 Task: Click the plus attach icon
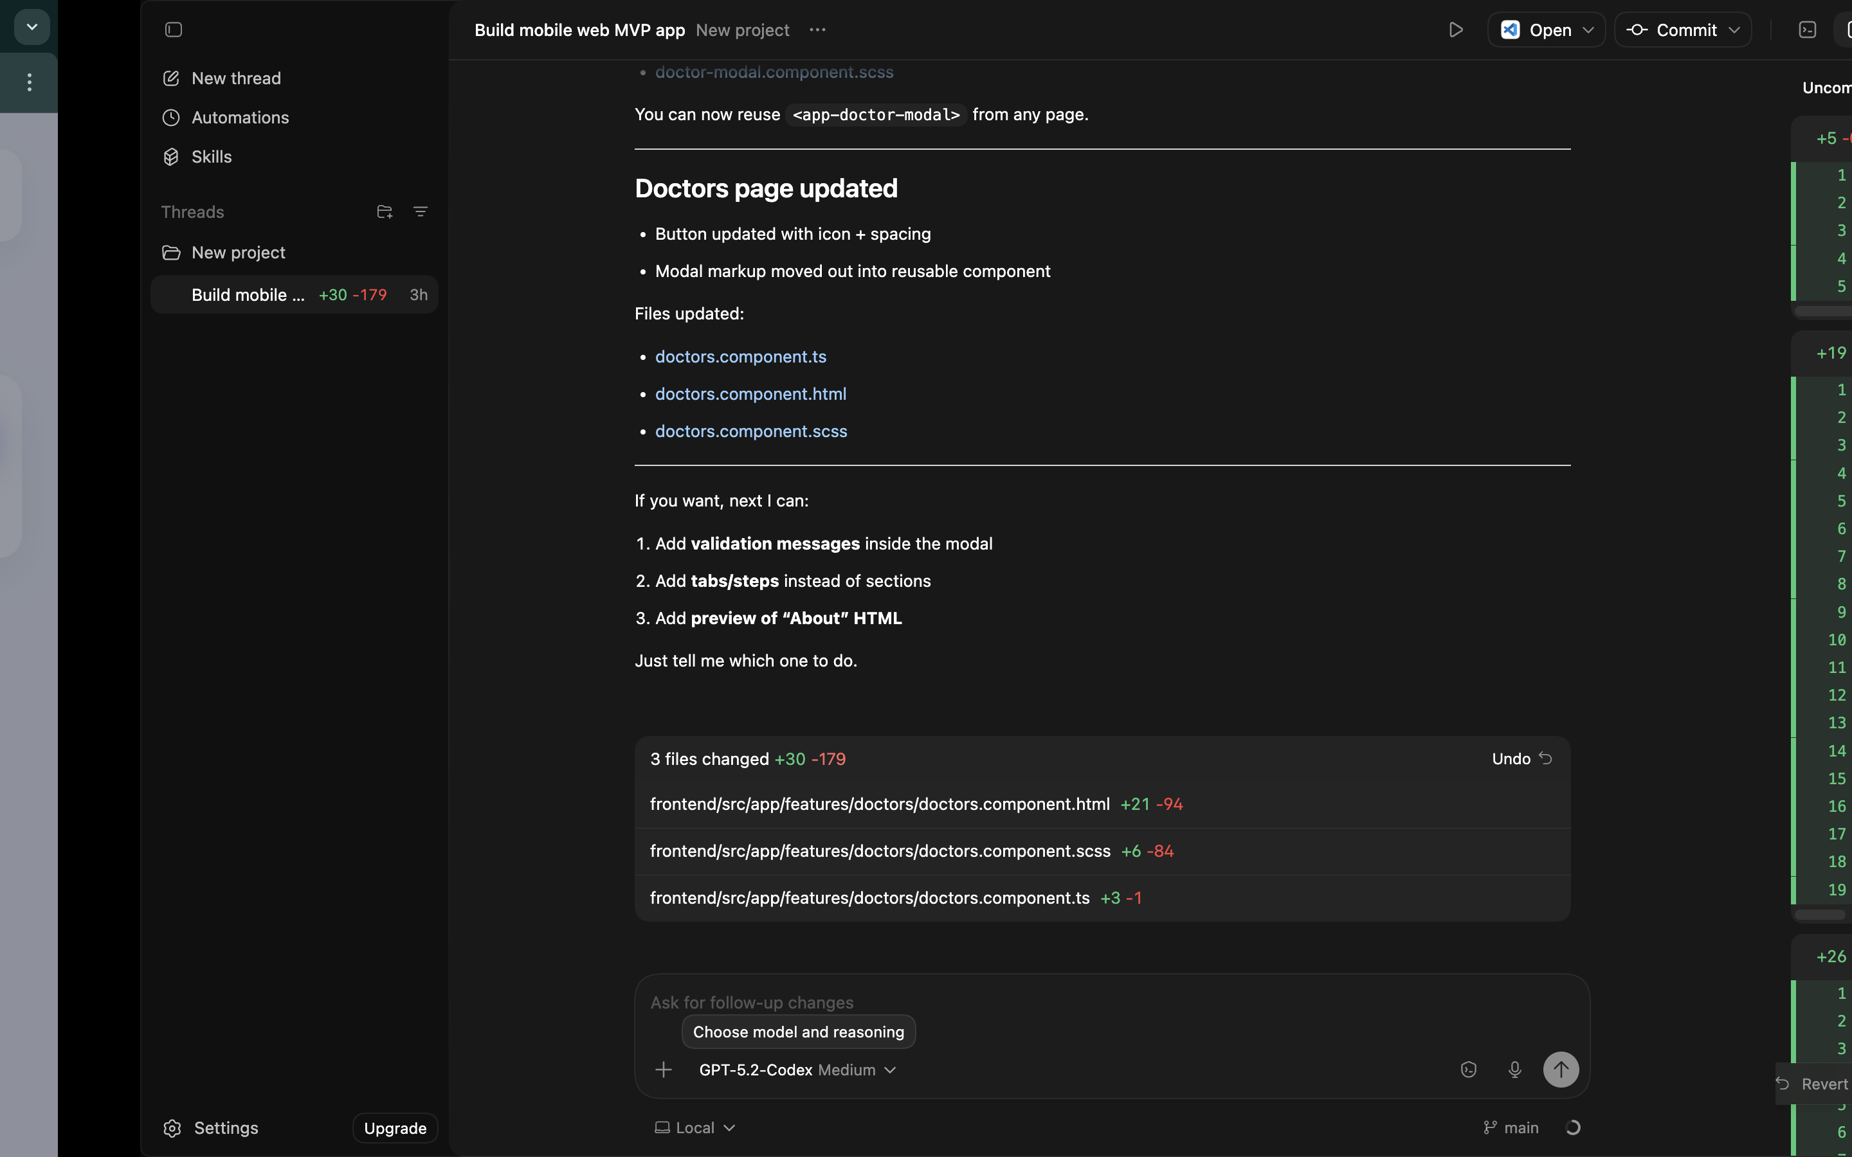coord(664,1069)
